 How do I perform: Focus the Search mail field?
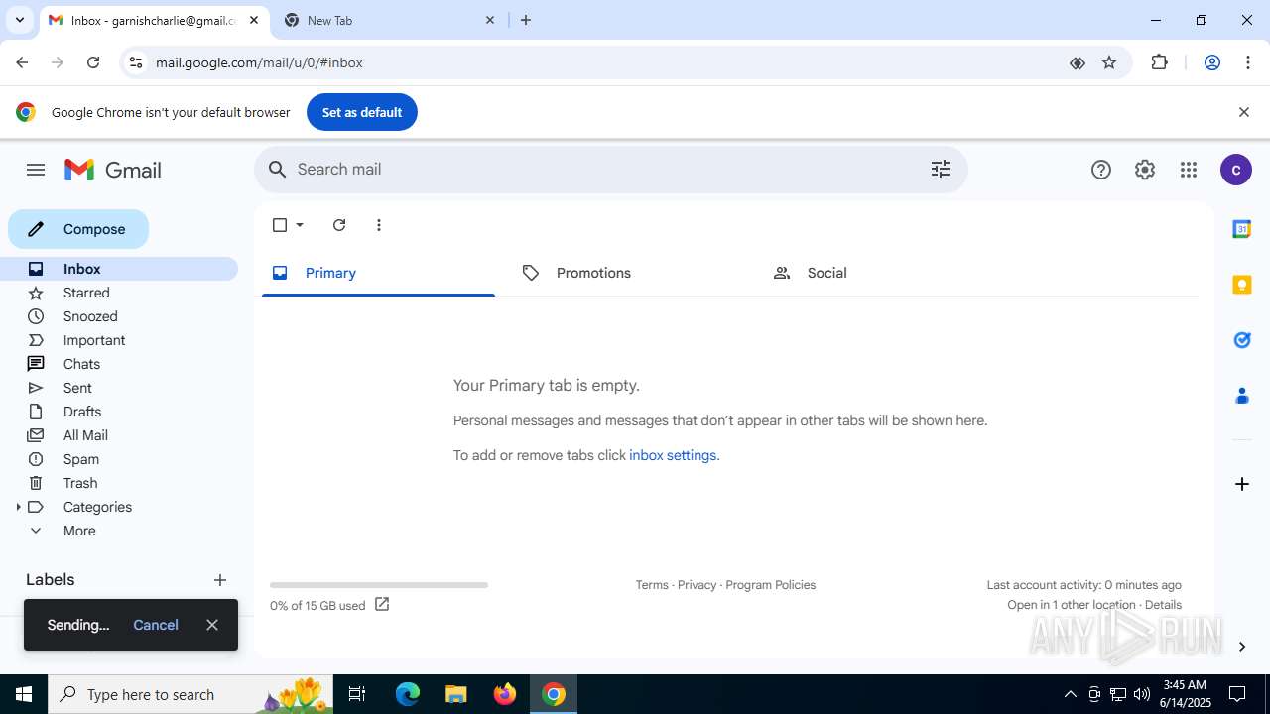click(x=611, y=170)
